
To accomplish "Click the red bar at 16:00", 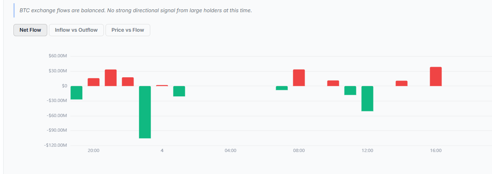I will click(436, 76).
